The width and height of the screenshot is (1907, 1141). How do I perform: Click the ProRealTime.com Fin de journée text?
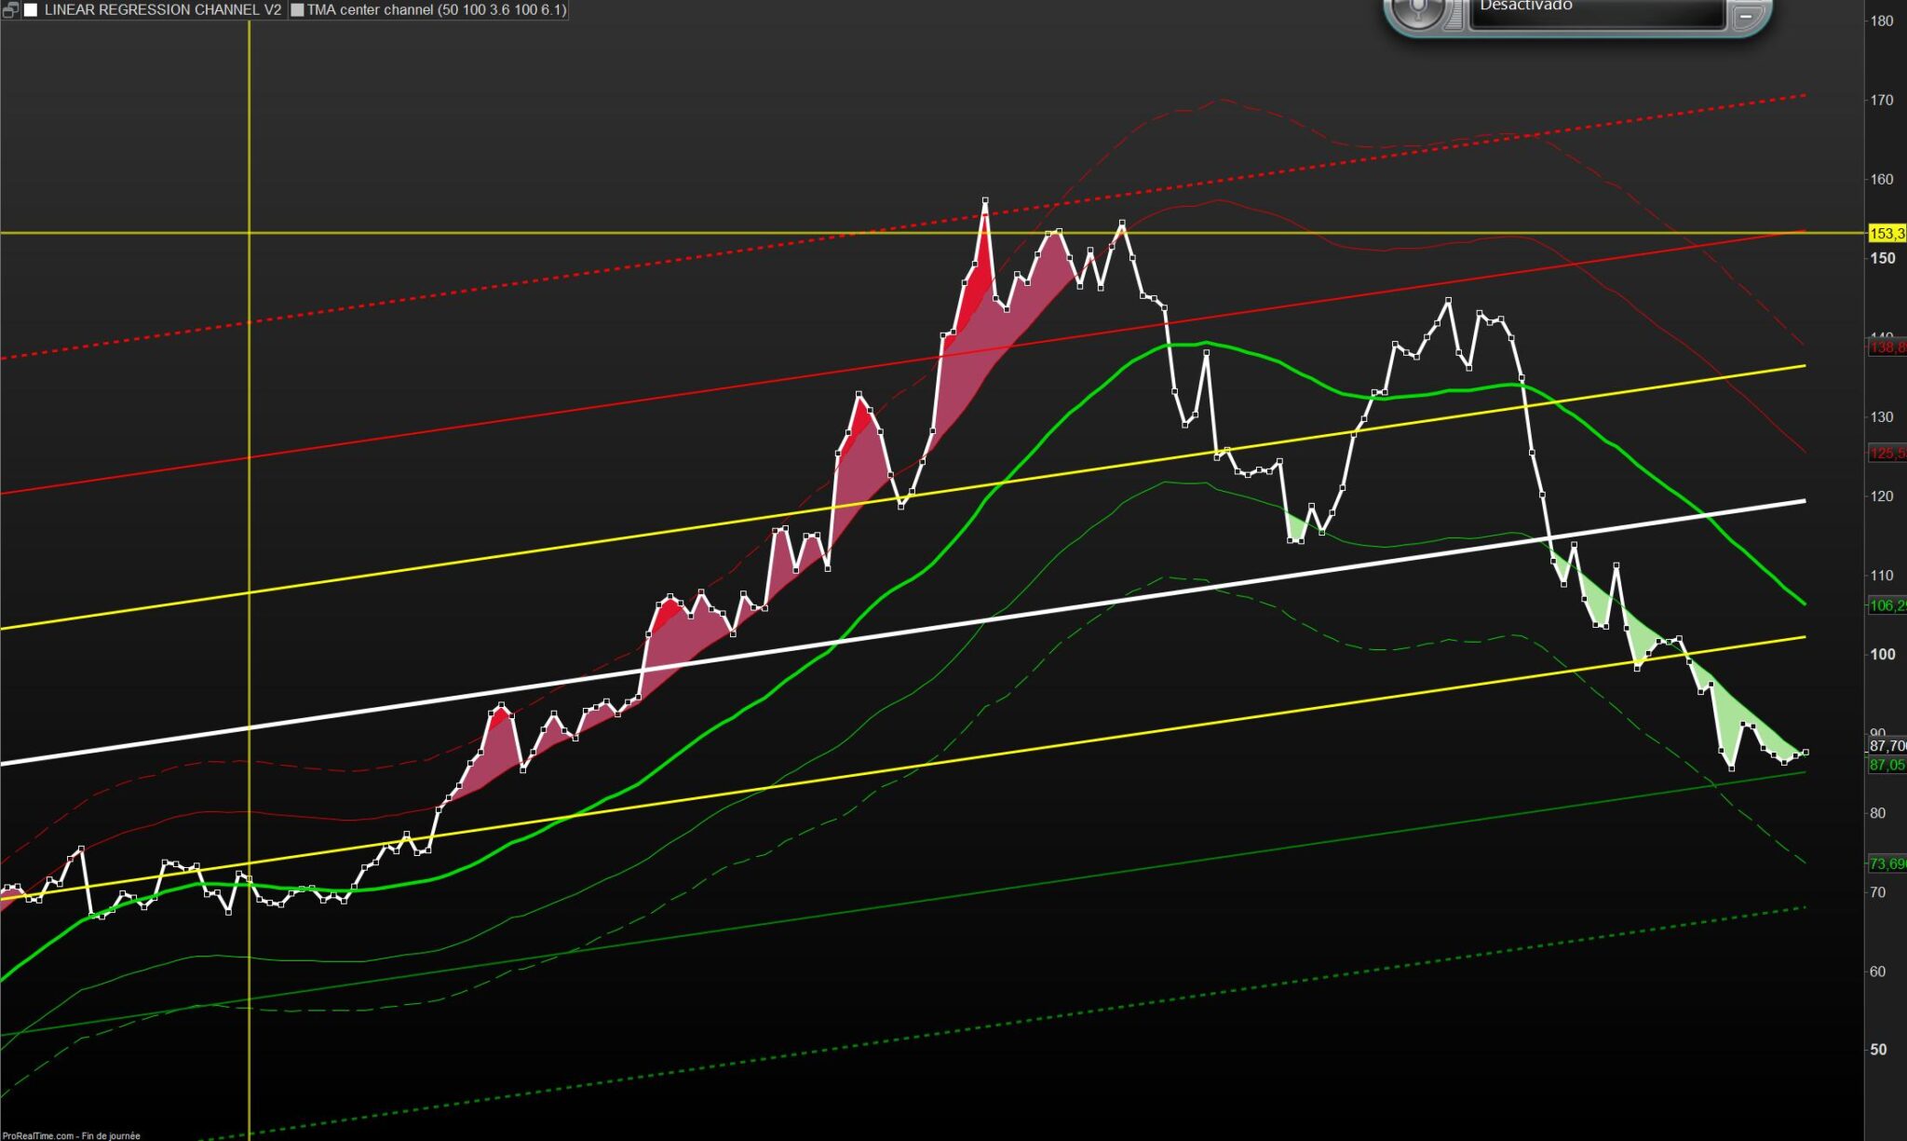(x=71, y=1135)
